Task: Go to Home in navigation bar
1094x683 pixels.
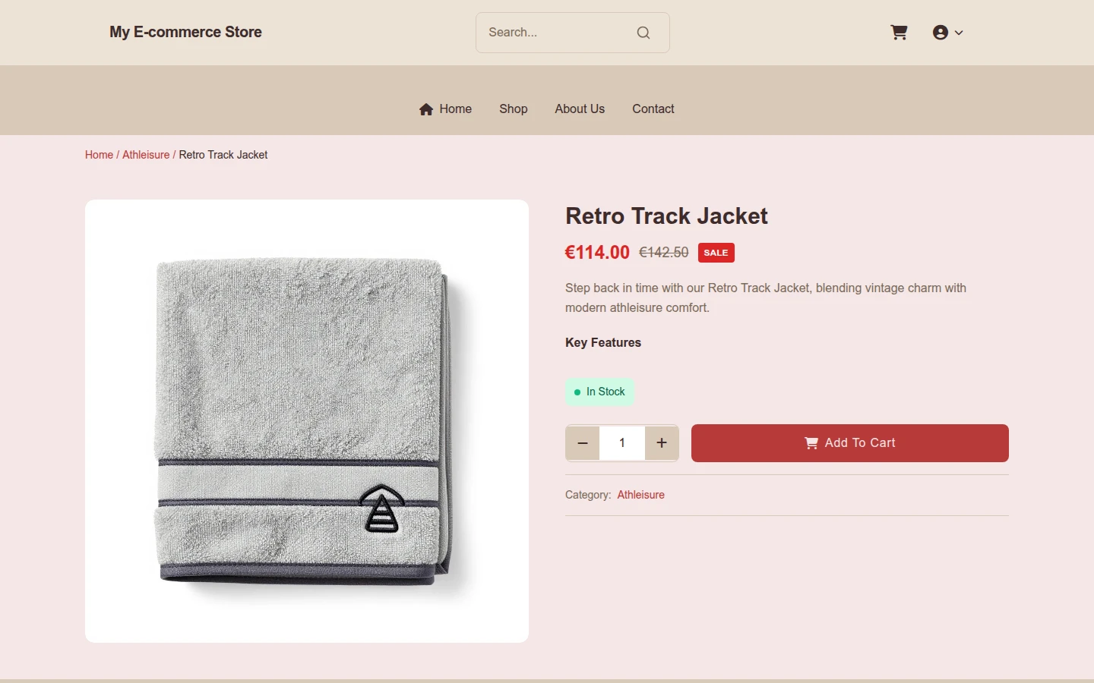Action: pos(445,109)
